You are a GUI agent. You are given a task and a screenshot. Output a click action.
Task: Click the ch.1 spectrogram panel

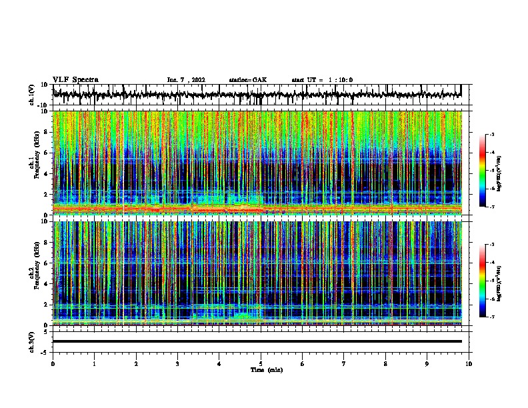pyautogui.click(x=257, y=163)
